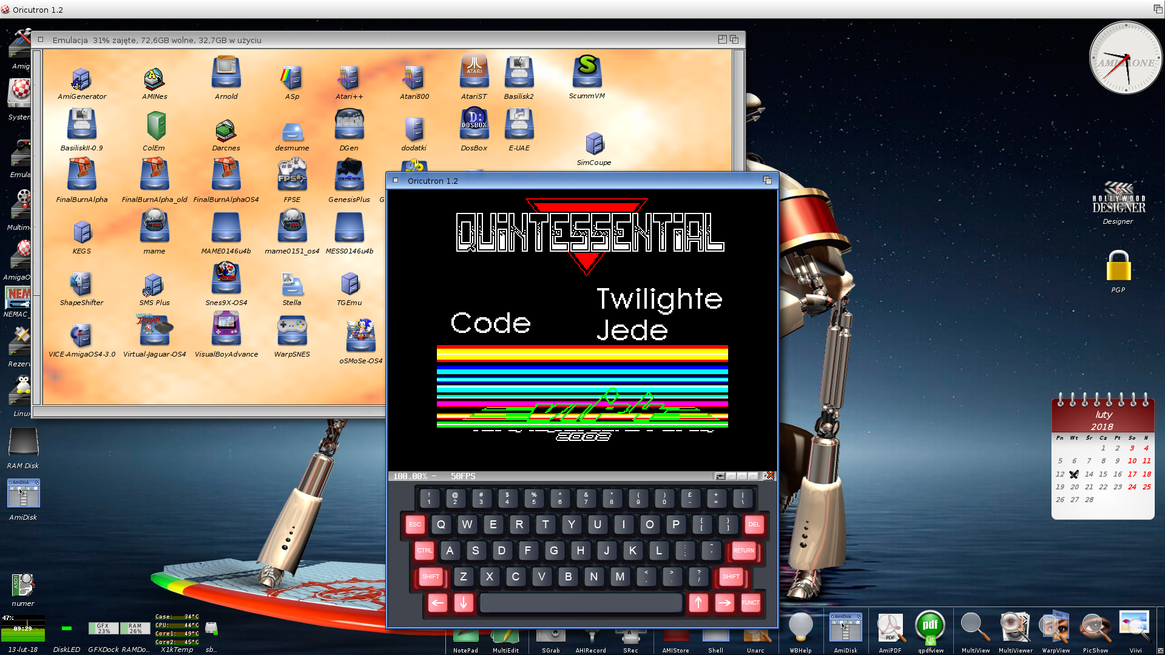The image size is (1165, 655).
Task: Click depth gadget of Oricutron 1.2 window
Action: click(767, 180)
